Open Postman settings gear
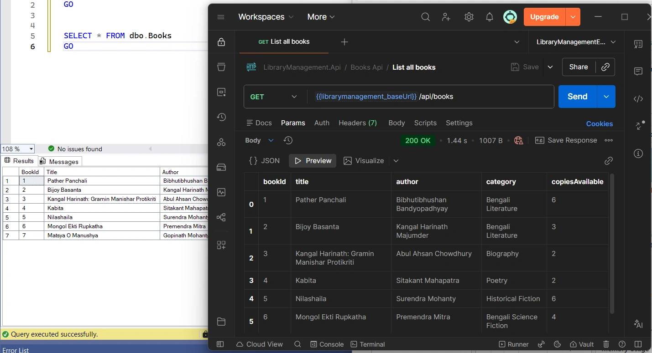Image resolution: width=652 pixels, height=353 pixels. (469, 17)
